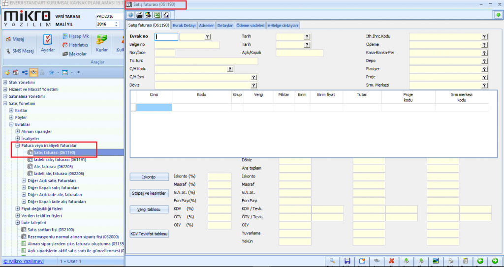This screenshot has height=267, width=504.
Task: Open the Ödeme vadeleri tab
Action: click(251, 25)
